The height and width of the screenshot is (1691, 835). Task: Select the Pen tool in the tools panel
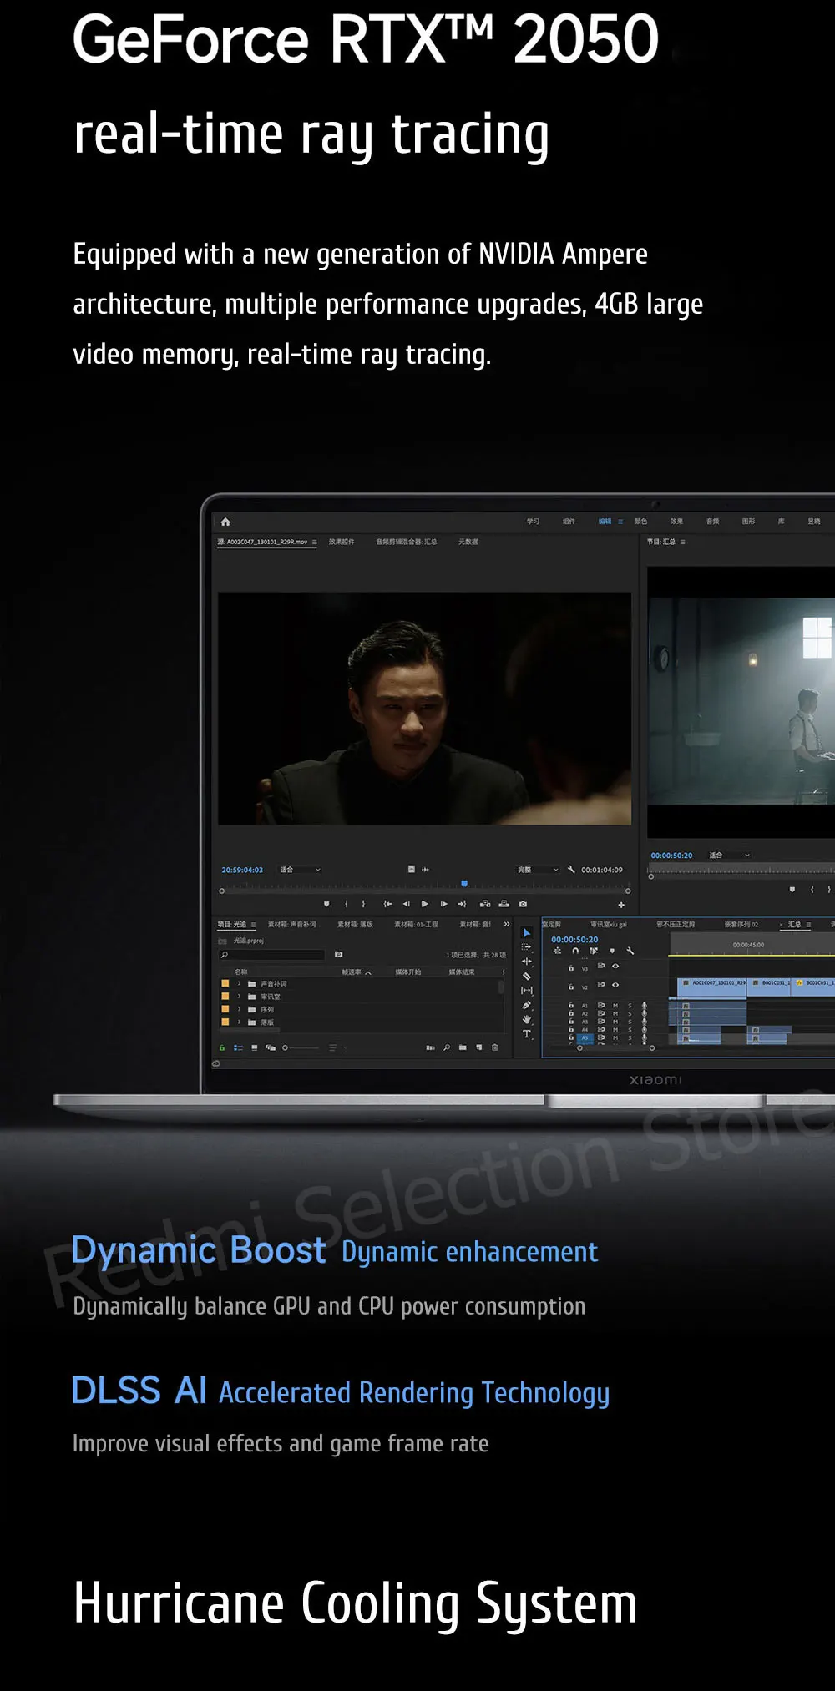pyautogui.click(x=527, y=1005)
